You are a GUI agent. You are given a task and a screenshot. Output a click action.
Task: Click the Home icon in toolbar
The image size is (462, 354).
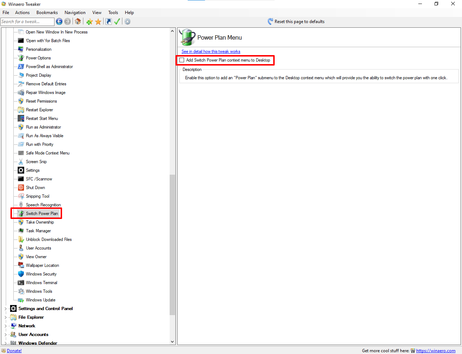coord(78,22)
